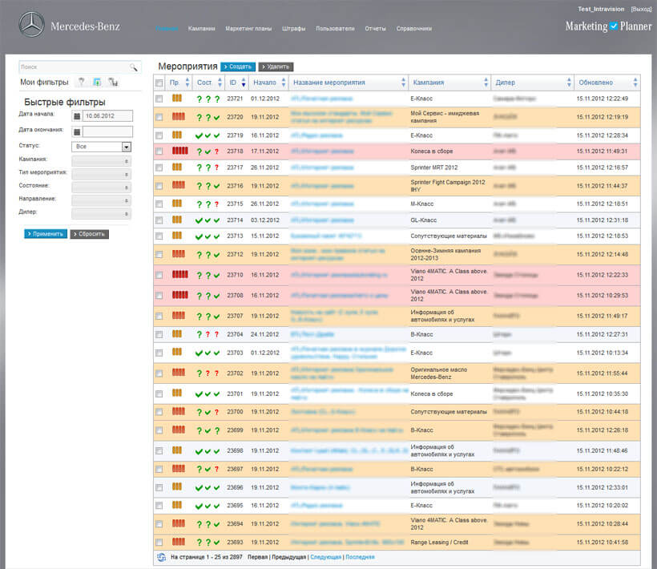Click the Следующая pagination link

(325, 557)
